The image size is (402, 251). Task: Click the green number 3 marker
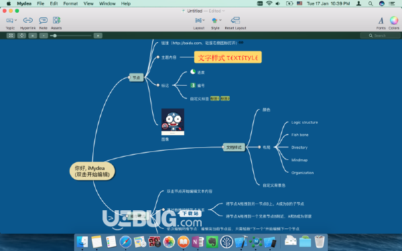click(193, 85)
